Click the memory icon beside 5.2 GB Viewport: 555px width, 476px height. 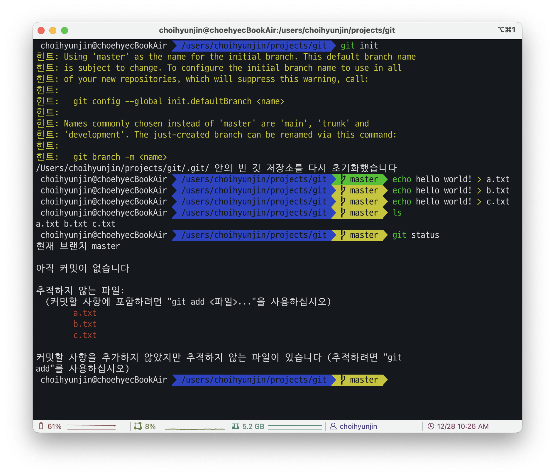[236, 426]
